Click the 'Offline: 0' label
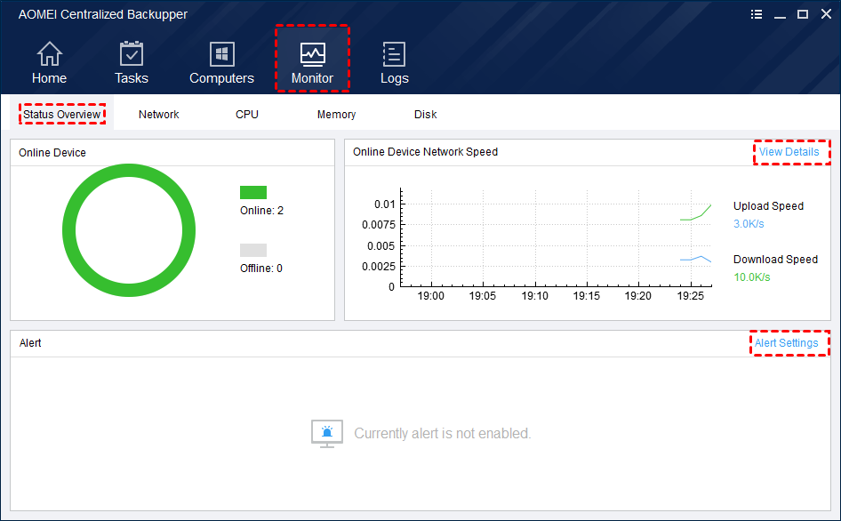Viewport: 841px width, 521px height. (x=261, y=269)
